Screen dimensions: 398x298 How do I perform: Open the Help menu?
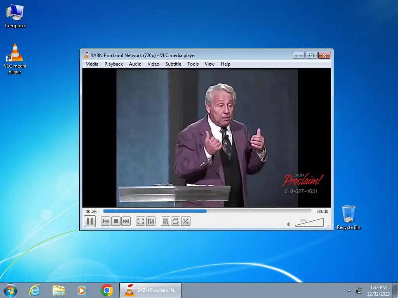pos(225,64)
